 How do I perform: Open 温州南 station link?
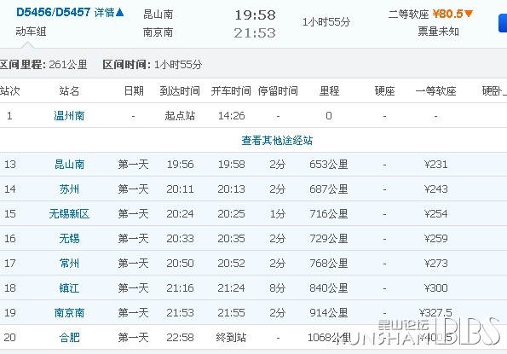[x=69, y=116]
